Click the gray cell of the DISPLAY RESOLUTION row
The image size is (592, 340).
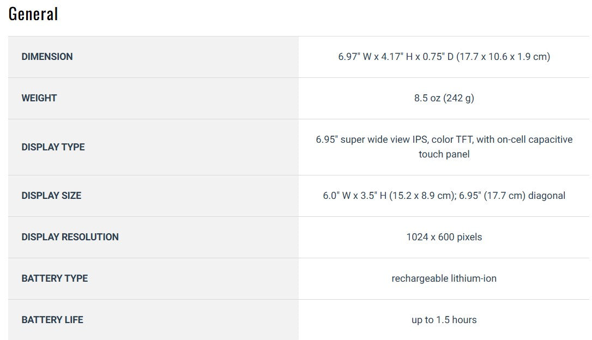point(153,238)
